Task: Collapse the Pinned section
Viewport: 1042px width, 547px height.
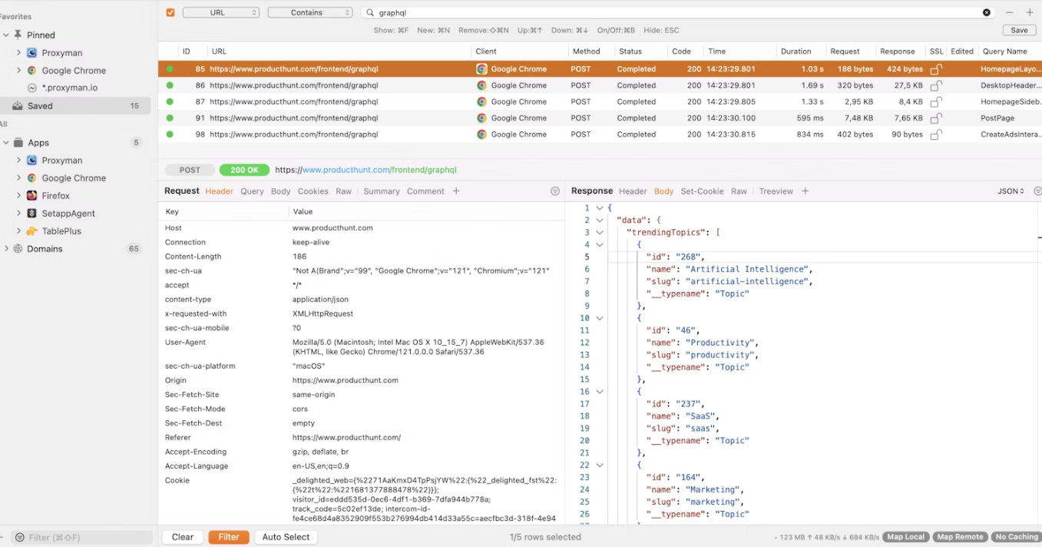Action: 6,35
